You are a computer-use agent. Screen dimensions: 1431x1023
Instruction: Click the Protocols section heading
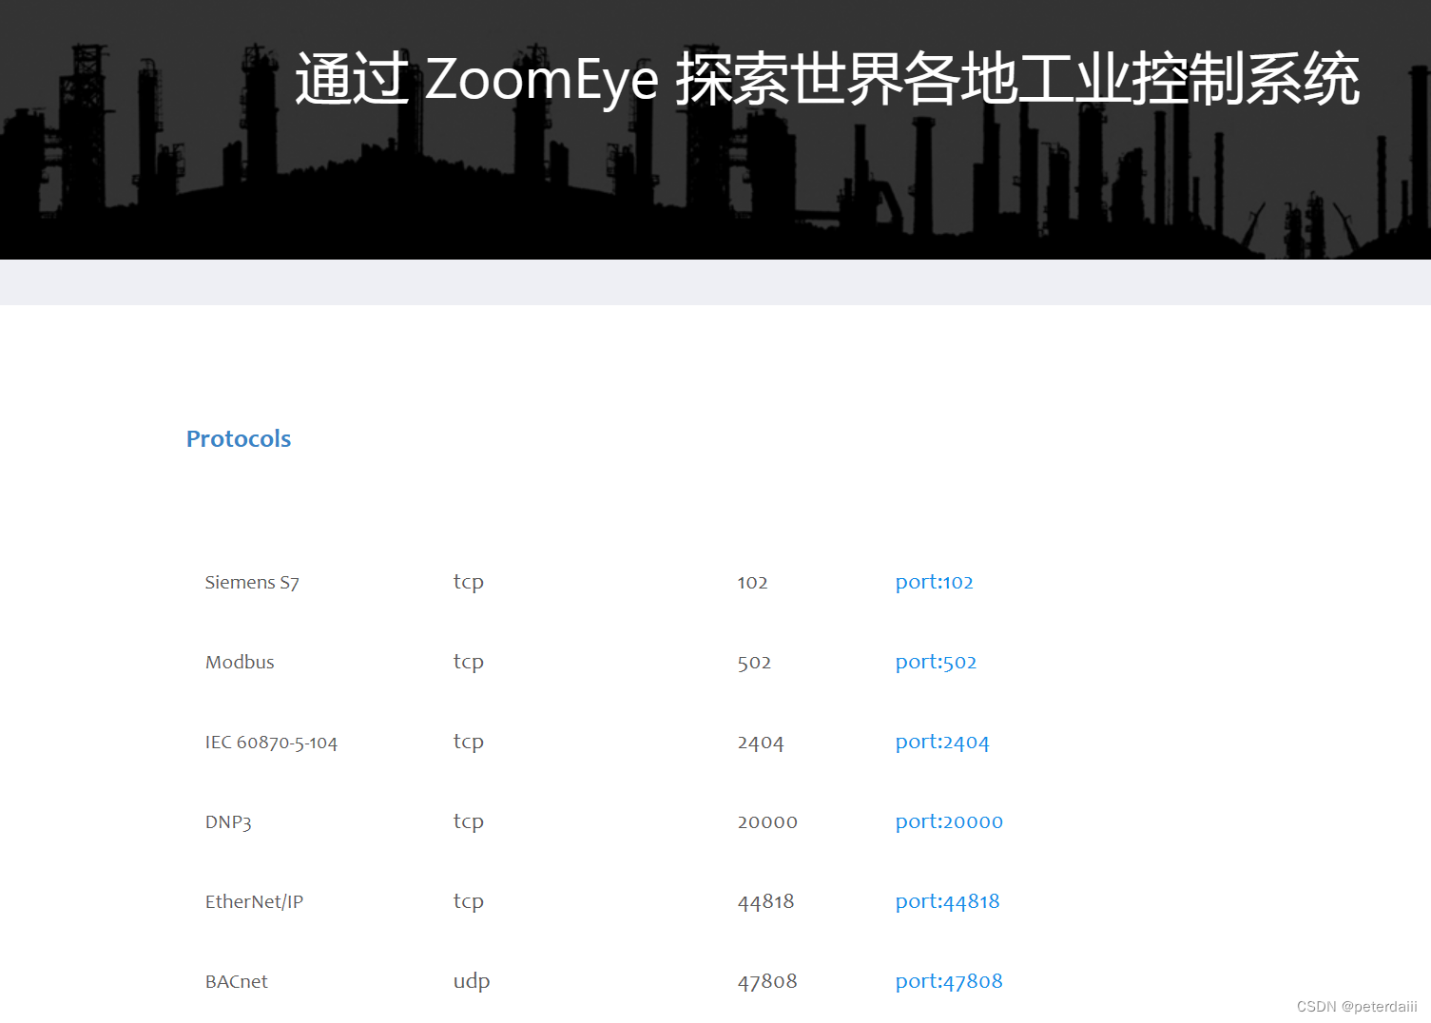click(x=239, y=438)
